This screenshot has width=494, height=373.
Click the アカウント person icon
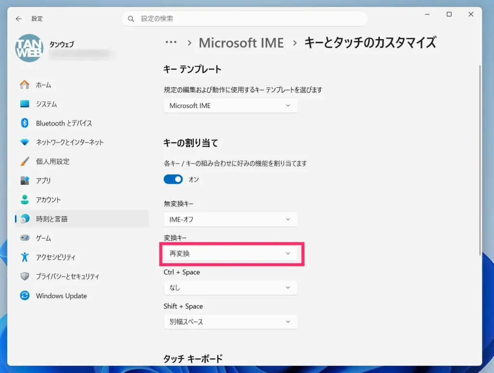(25, 199)
